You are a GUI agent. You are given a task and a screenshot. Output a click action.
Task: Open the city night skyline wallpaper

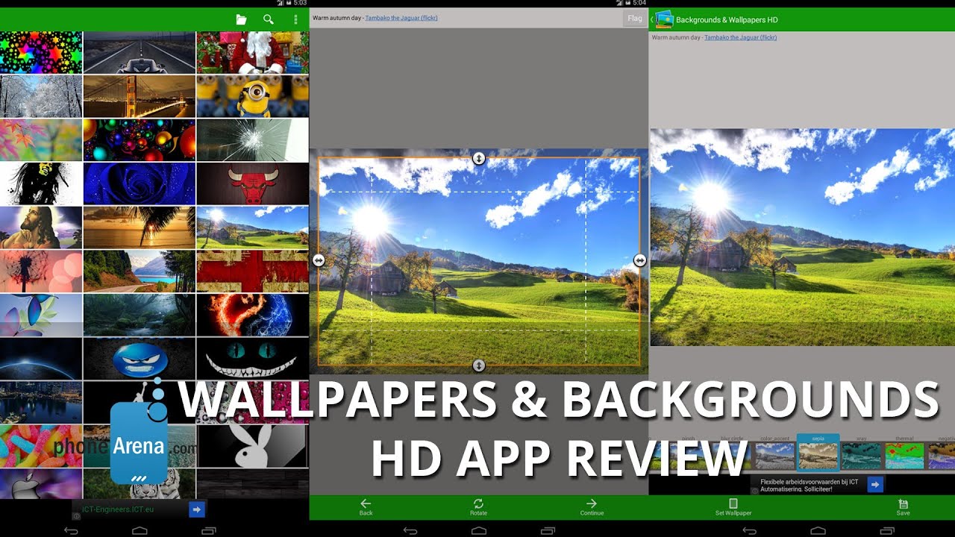pyautogui.click(x=41, y=403)
